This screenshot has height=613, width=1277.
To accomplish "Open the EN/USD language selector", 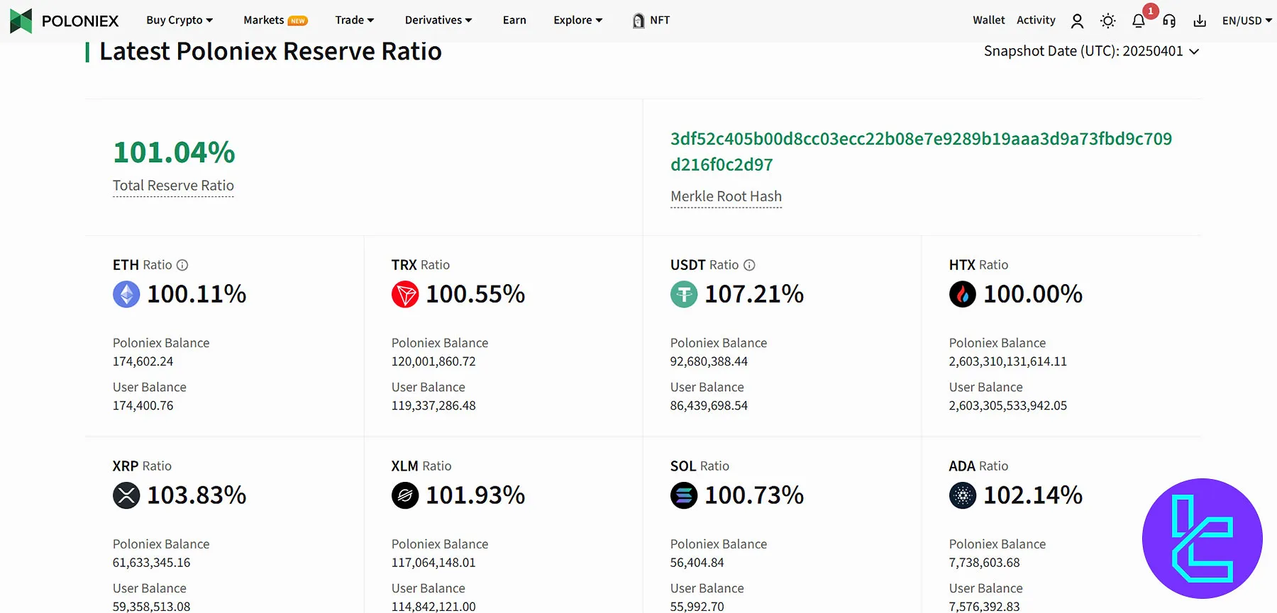I will (x=1247, y=21).
